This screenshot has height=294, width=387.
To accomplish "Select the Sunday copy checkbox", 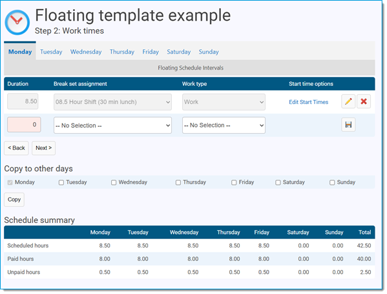I will pyautogui.click(x=332, y=182).
